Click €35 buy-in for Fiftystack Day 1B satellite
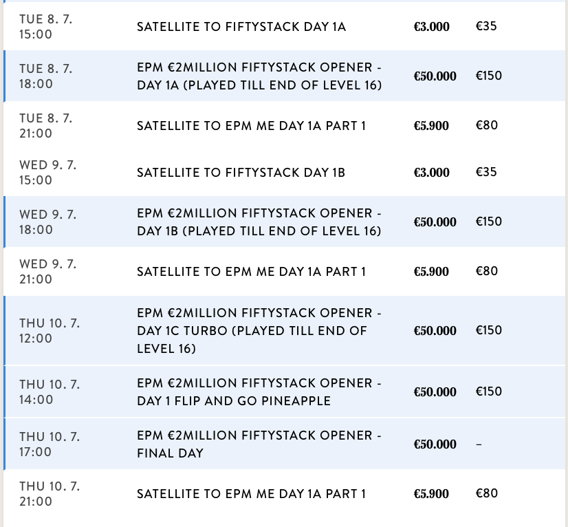 click(x=486, y=172)
